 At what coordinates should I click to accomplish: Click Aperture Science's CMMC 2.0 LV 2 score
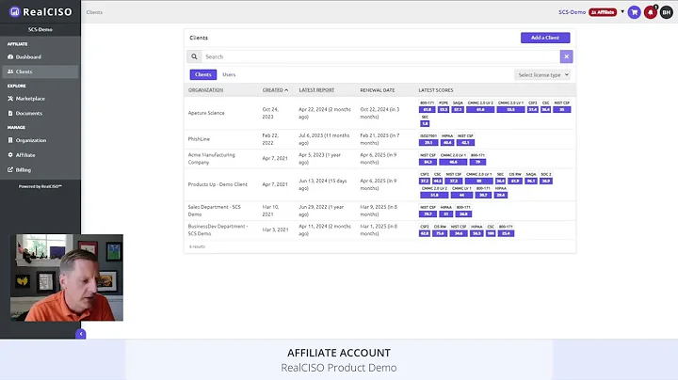pyautogui.click(x=480, y=110)
